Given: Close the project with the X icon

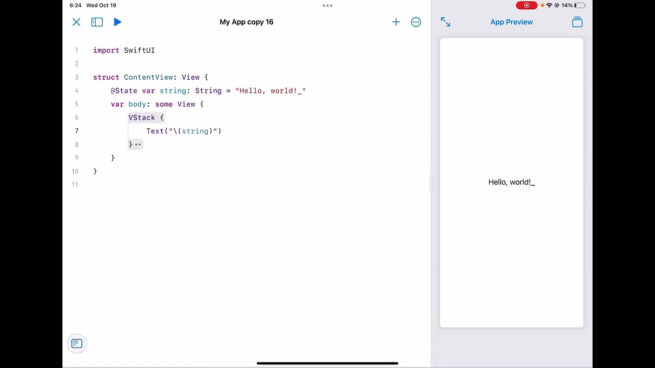Looking at the screenshot, I should click(76, 22).
